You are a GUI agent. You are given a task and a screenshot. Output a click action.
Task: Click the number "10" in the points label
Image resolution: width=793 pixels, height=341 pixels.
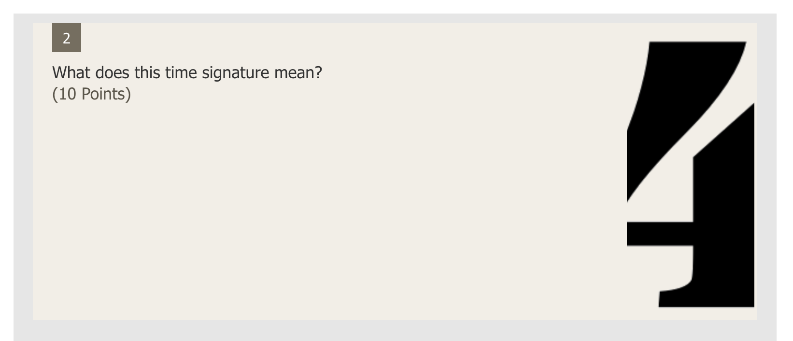point(68,94)
